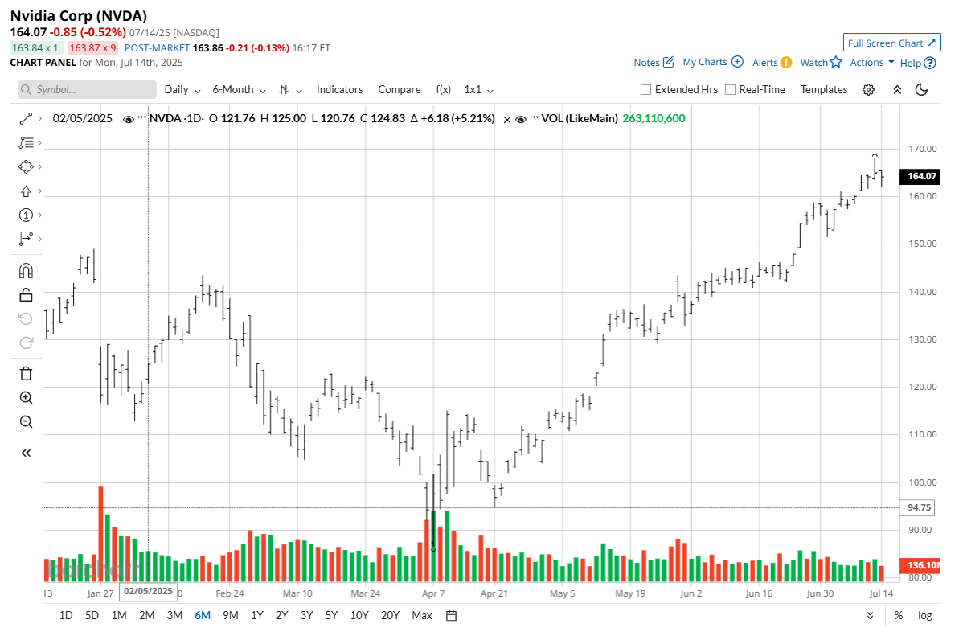Delete drawings with the trash icon

pos(26,374)
